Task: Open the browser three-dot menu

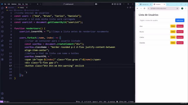Action: pyautogui.click(x=186, y=8)
